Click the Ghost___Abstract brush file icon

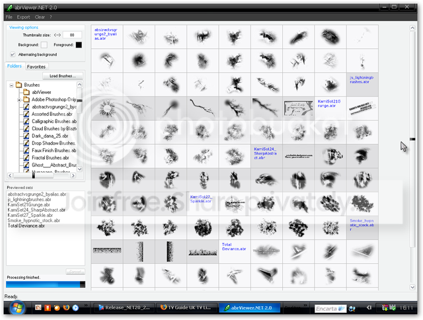tap(26, 165)
